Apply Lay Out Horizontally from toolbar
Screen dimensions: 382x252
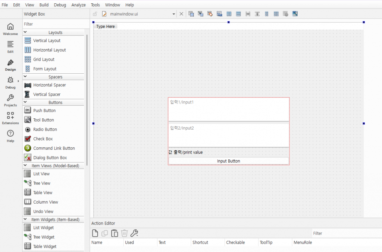click(x=229, y=14)
